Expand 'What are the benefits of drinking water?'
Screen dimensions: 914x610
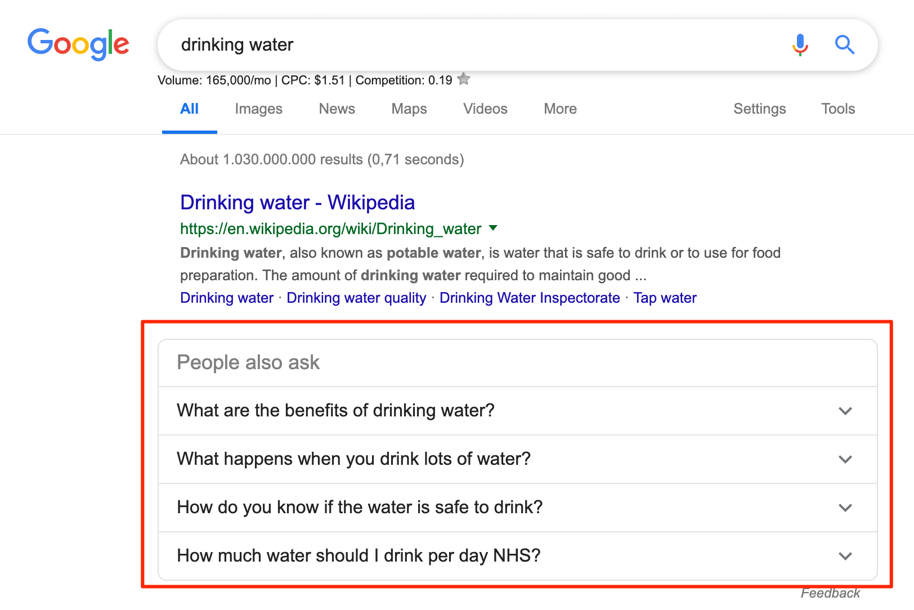click(518, 411)
